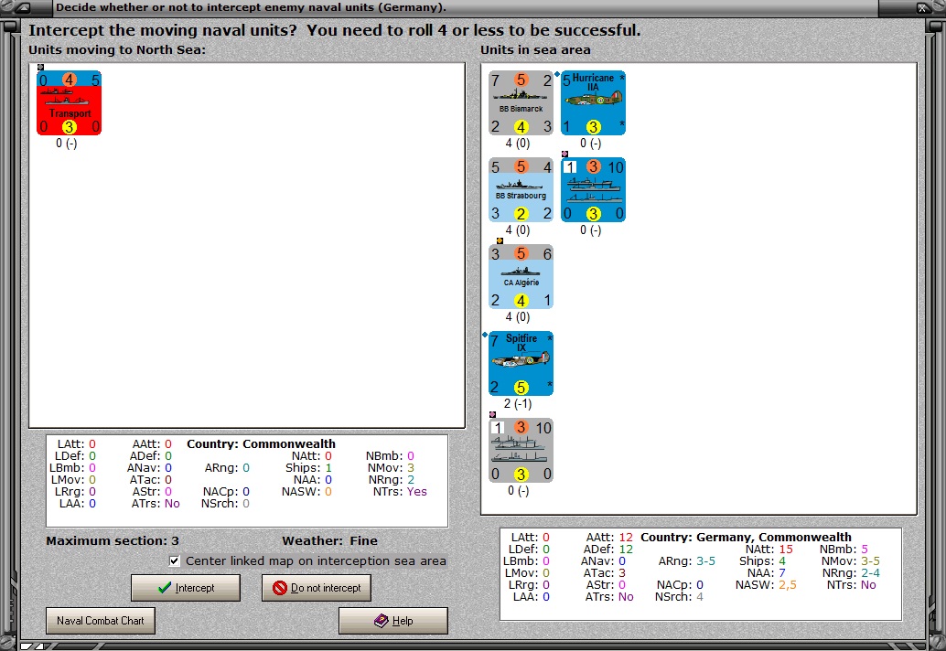The height and width of the screenshot is (651, 946).
Task: Select the grey convoy counter at the bottom
Action: coord(521,450)
